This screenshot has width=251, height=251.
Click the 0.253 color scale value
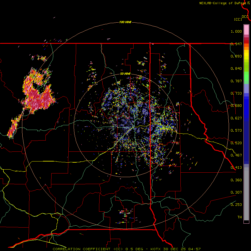[x=236, y=205]
